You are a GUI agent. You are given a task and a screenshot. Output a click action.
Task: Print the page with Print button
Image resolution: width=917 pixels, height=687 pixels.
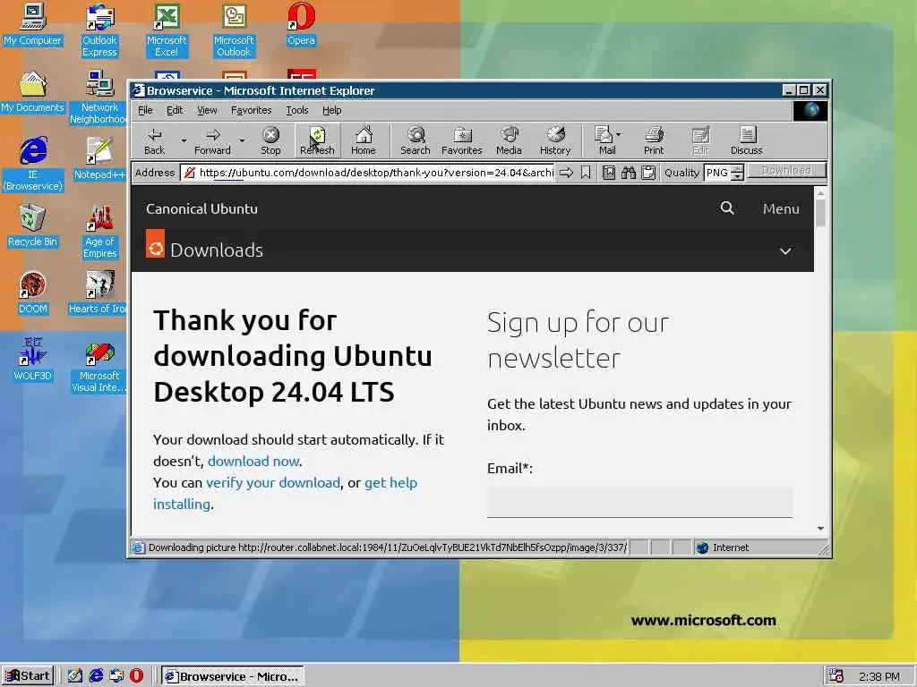click(654, 140)
